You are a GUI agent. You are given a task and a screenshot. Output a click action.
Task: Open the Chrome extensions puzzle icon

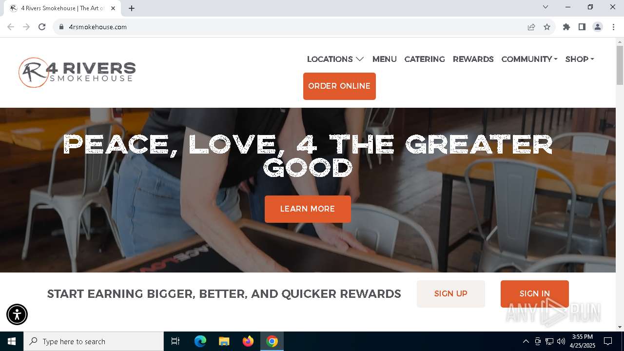[566, 27]
